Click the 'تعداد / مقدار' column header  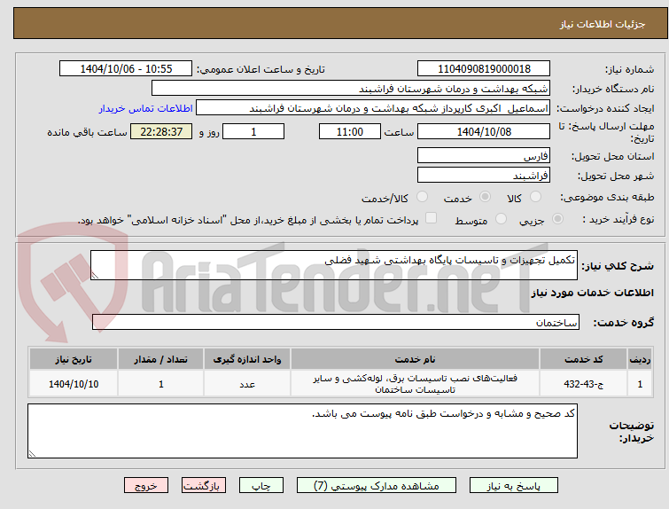coord(161,359)
